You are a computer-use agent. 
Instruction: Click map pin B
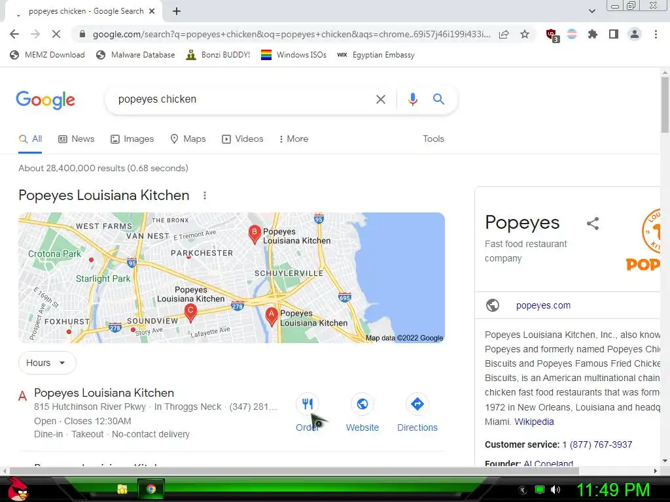[x=255, y=235]
